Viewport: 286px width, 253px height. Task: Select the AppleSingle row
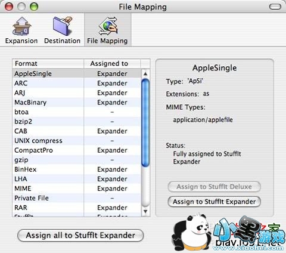point(76,73)
